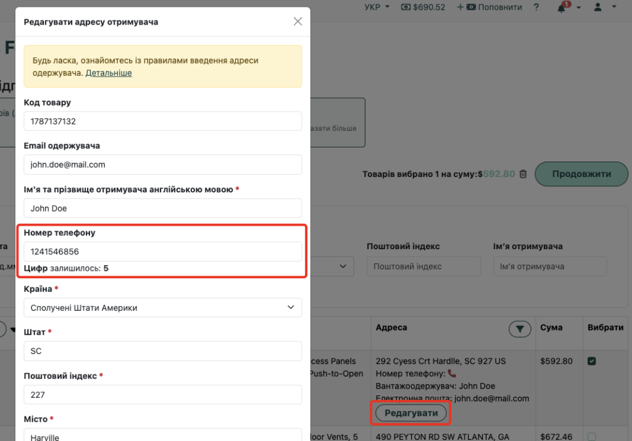Click the filter funnel icon in Адреса column

click(520, 329)
